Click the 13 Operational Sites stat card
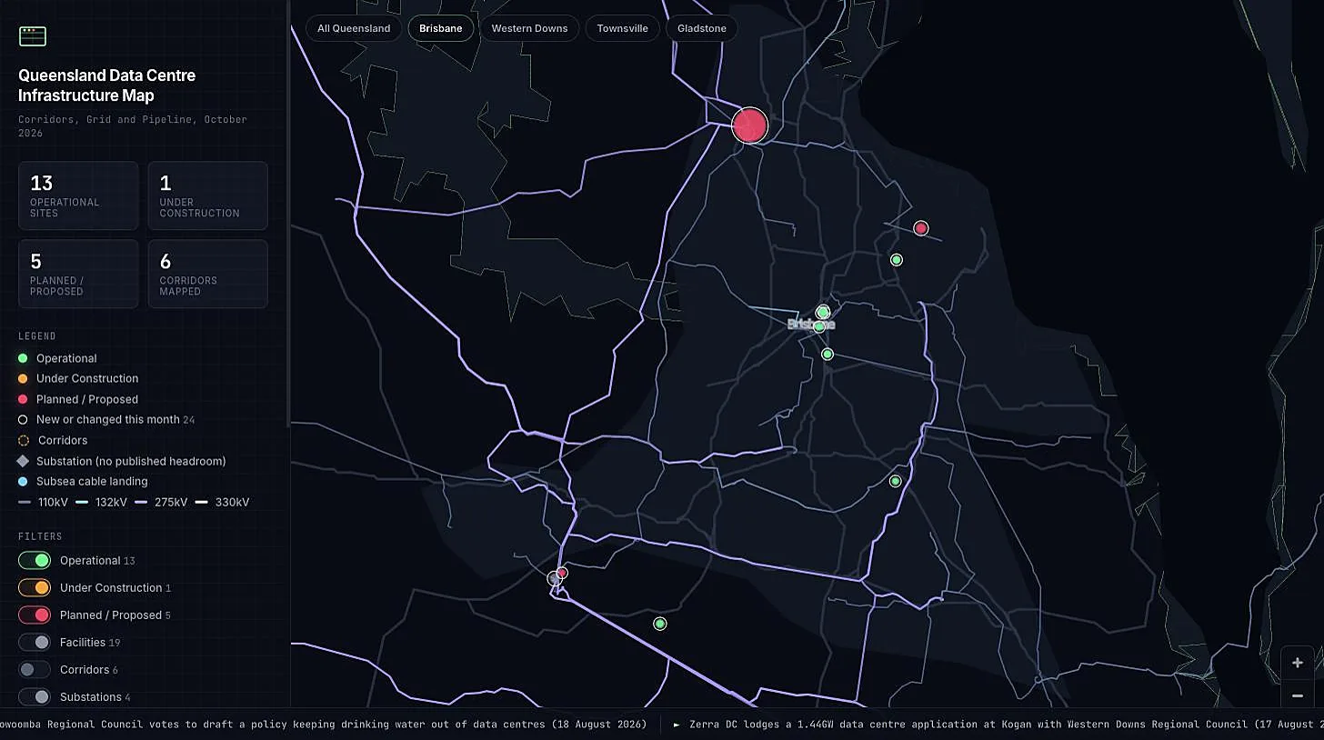This screenshot has height=740, width=1324. (x=78, y=195)
